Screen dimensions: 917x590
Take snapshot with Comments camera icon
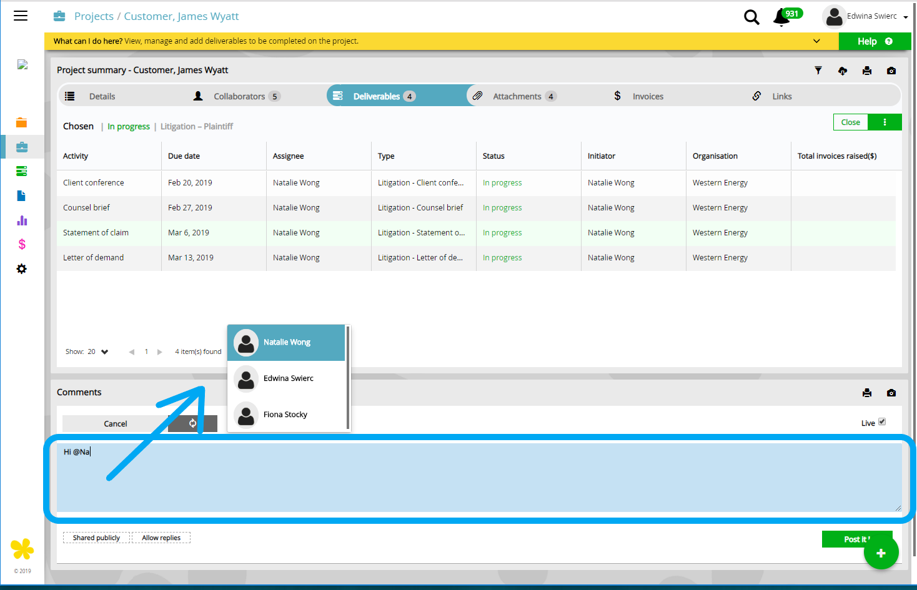[891, 393]
